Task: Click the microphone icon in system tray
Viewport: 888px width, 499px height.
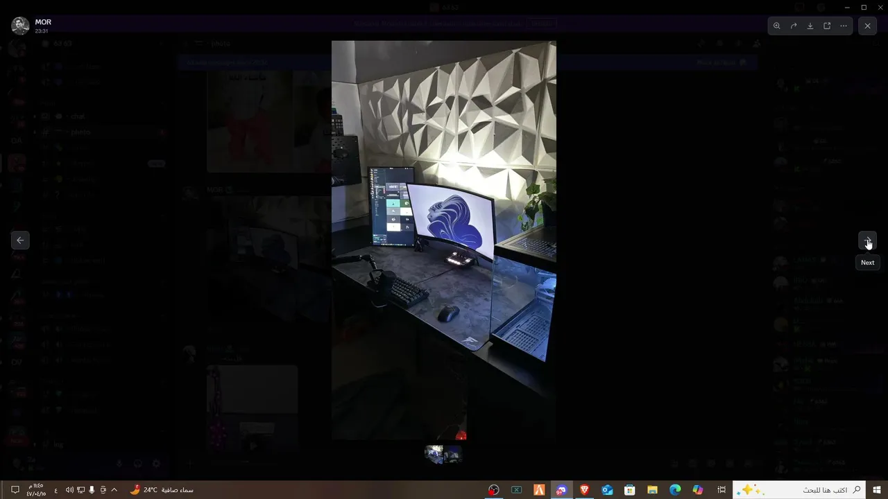Action: (x=92, y=490)
